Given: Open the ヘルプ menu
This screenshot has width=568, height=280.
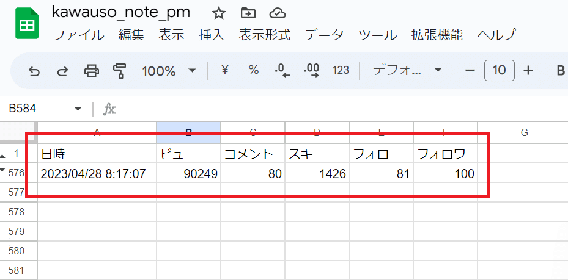Looking at the screenshot, I should coord(496,35).
